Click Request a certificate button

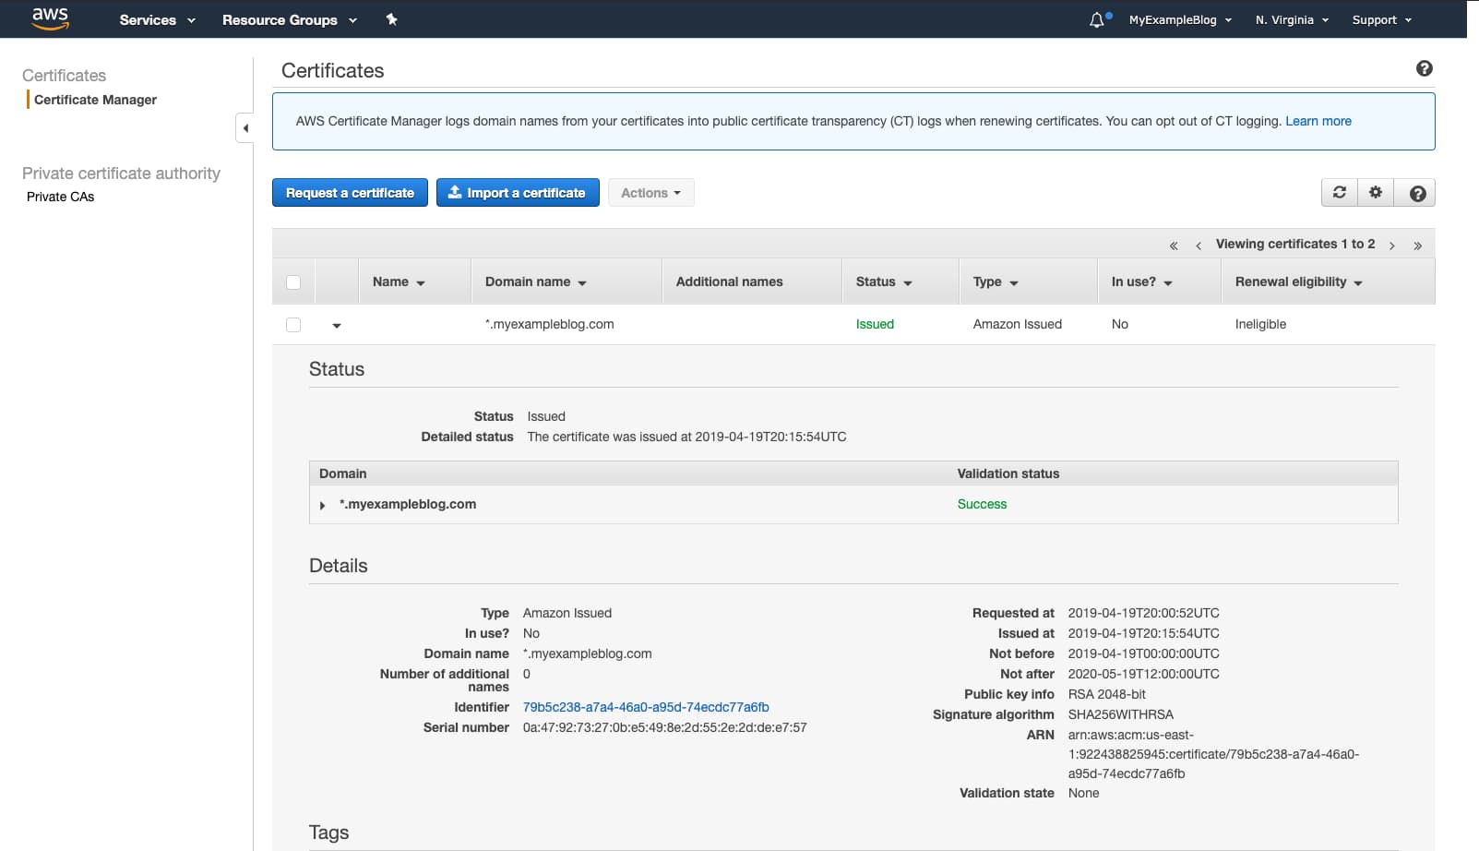click(350, 192)
